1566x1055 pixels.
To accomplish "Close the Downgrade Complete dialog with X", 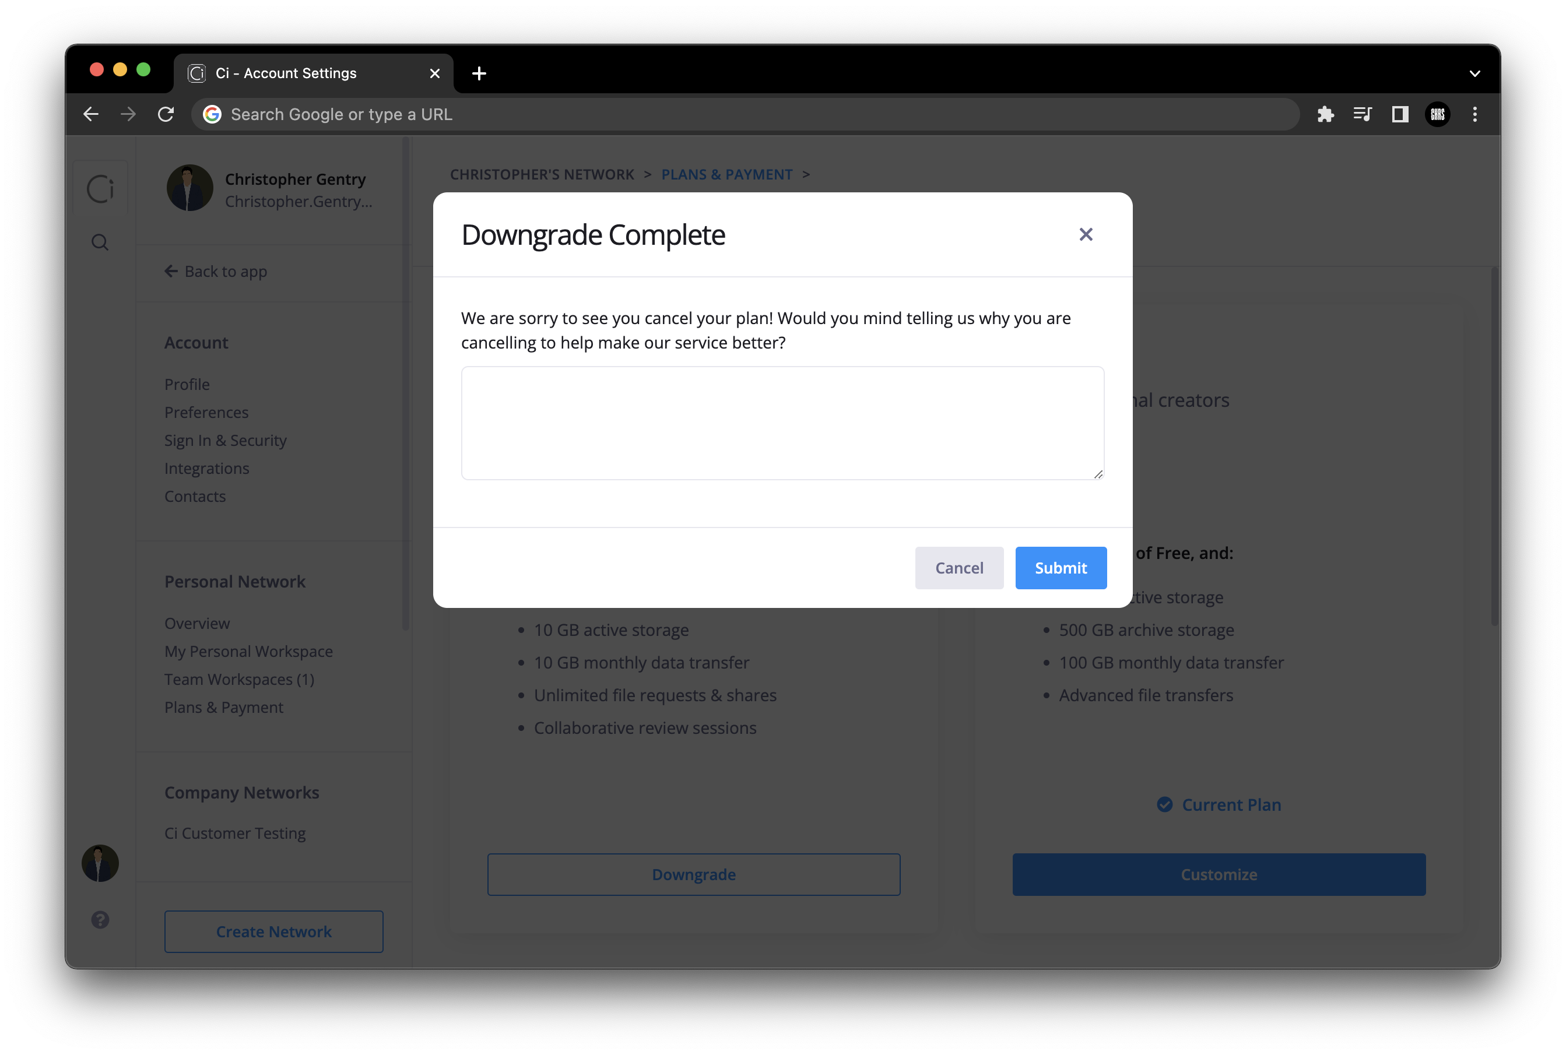I will 1086,234.
